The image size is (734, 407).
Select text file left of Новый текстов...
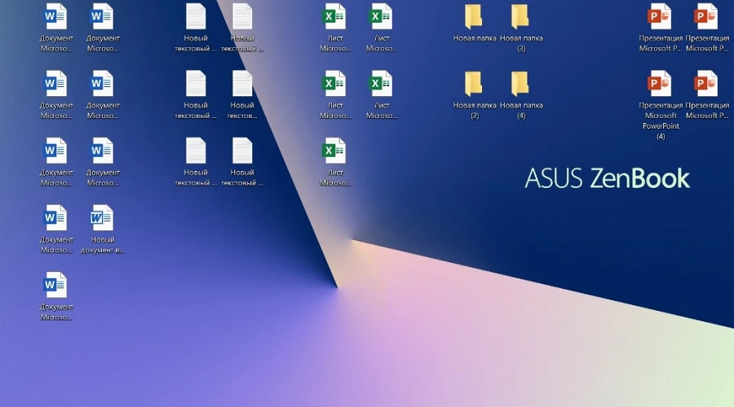(196, 95)
